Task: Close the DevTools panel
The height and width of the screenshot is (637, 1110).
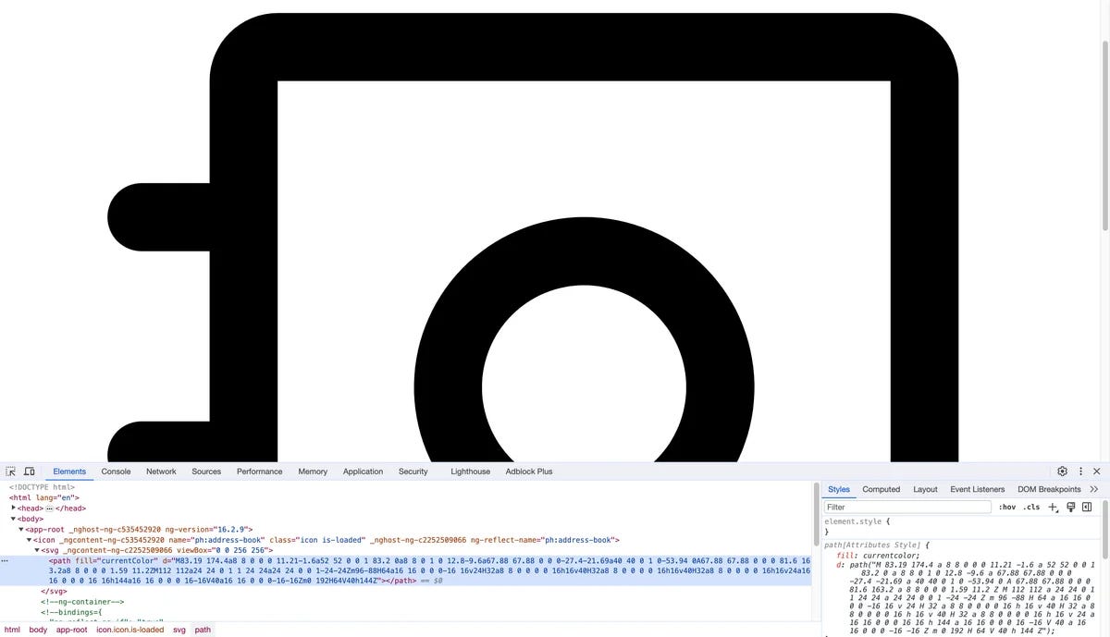Action: (1097, 472)
